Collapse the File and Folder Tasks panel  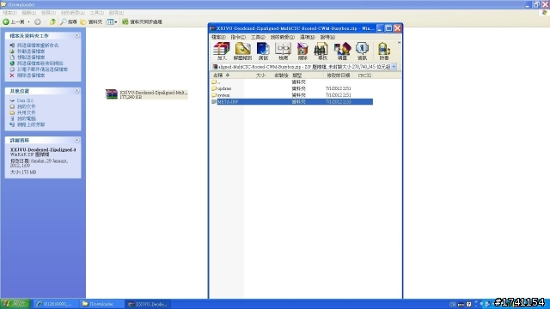coord(76,36)
